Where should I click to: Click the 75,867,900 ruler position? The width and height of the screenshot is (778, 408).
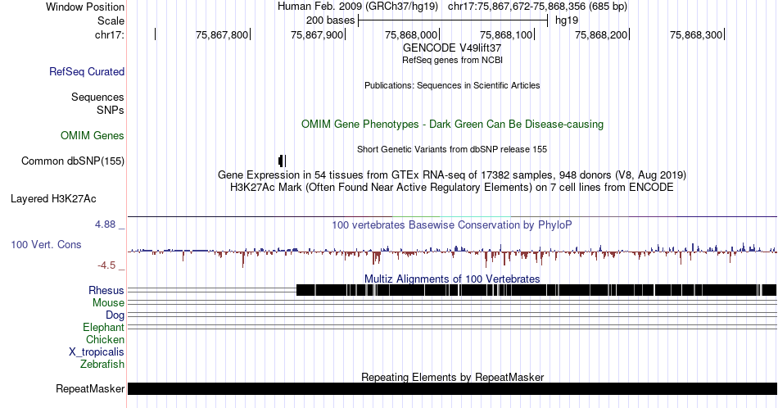click(x=317, y=34)
